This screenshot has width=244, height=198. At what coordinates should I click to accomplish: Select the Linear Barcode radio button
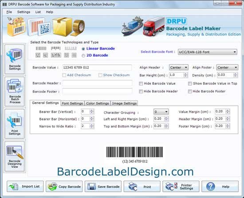[x=83, y=49]
